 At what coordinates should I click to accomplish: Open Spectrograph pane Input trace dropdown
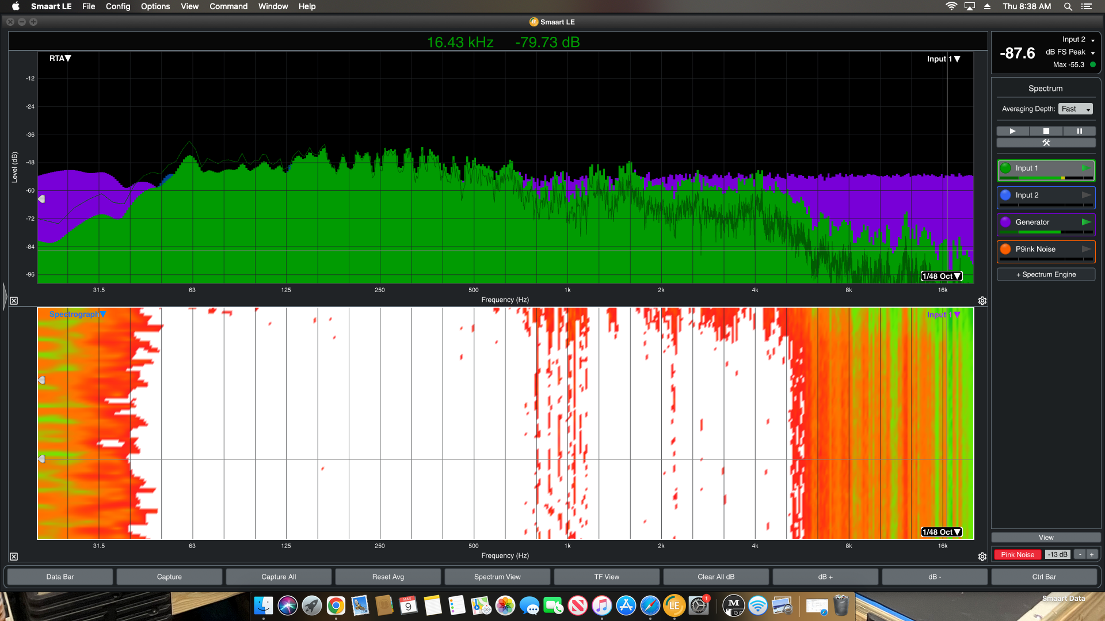(943, 315)
